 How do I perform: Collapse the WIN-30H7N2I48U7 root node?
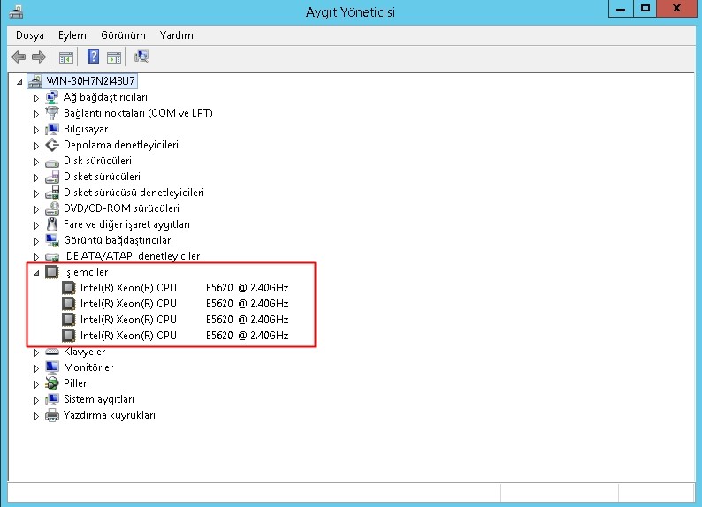(19, 82)
